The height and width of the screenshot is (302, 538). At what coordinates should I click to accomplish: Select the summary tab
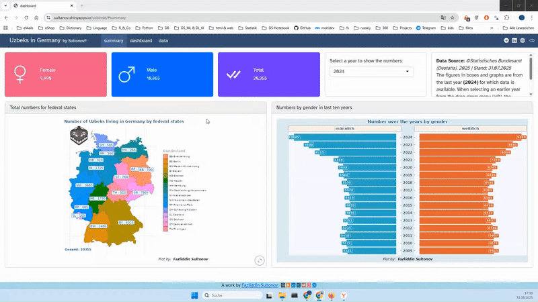tap(113, 41)
